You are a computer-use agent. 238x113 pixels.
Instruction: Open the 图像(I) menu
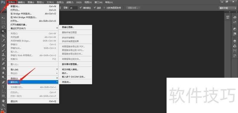tap(31, 2)
